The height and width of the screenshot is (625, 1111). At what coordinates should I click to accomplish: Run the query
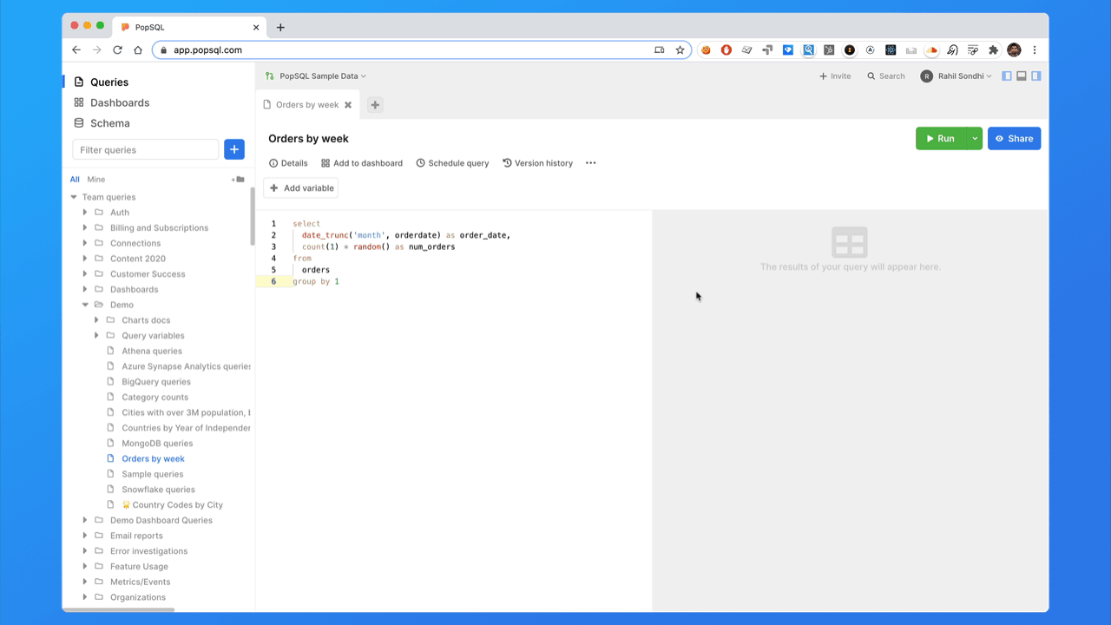(941, 139)
